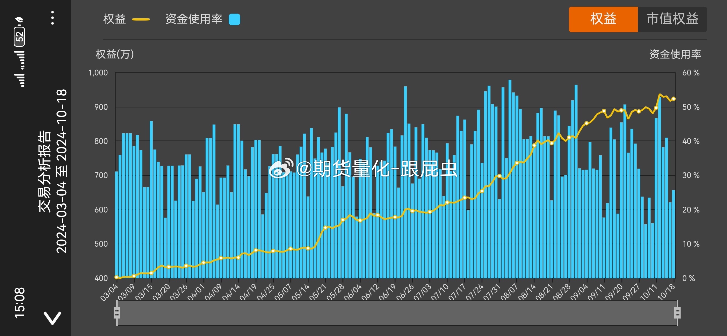Tap the date range 2024-03-04 至 2024-10-18
Viewport: 727px width, 336px height.
click(62, 171)
